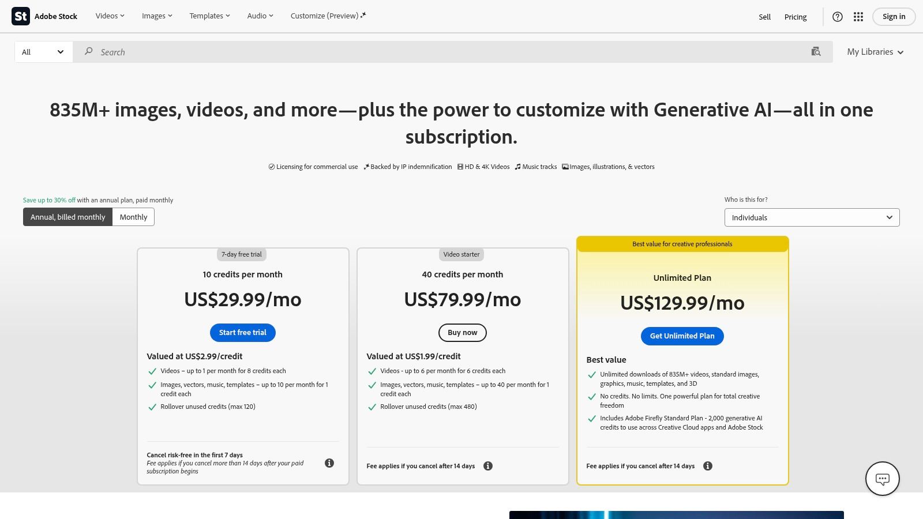This screenshot has height=519, width=923.
Task: Click the Get Unlimited Plan button
Action: coord(682,336)
